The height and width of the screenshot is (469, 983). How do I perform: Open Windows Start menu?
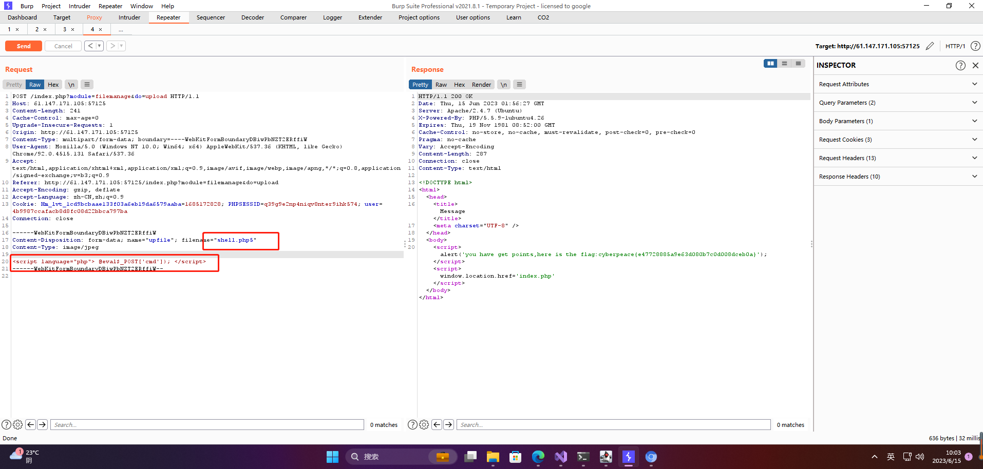[333, 457]
